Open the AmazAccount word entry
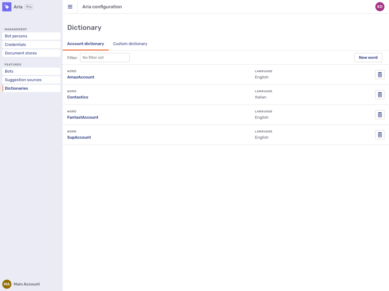389x291 pixels. click(81, 77)
